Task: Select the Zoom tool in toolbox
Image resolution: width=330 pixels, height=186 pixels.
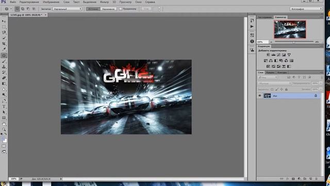Action: tap(4, 130)
